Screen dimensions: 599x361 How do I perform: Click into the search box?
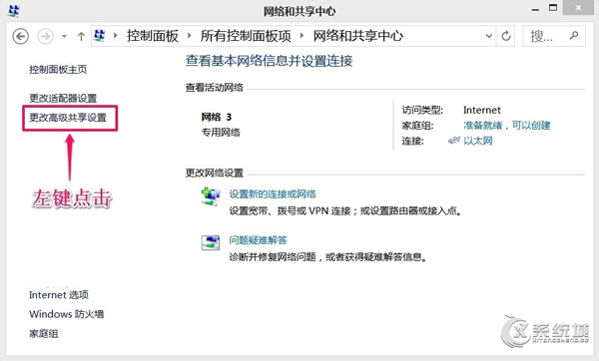click(553, 36)
